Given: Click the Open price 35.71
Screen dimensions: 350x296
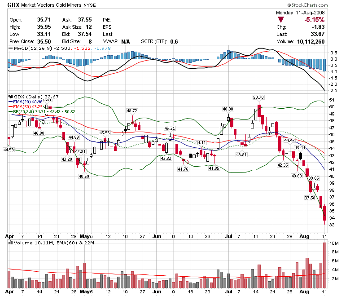Looking at the screenshot, I should tap(44, 20).
